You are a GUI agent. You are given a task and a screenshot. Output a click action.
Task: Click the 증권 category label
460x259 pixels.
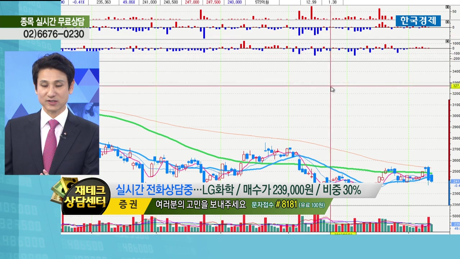point(128,205)
